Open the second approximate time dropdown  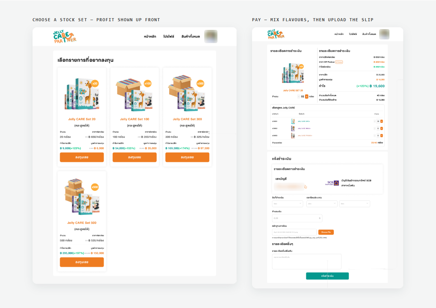pyautogui.click(x=355, y=204)
